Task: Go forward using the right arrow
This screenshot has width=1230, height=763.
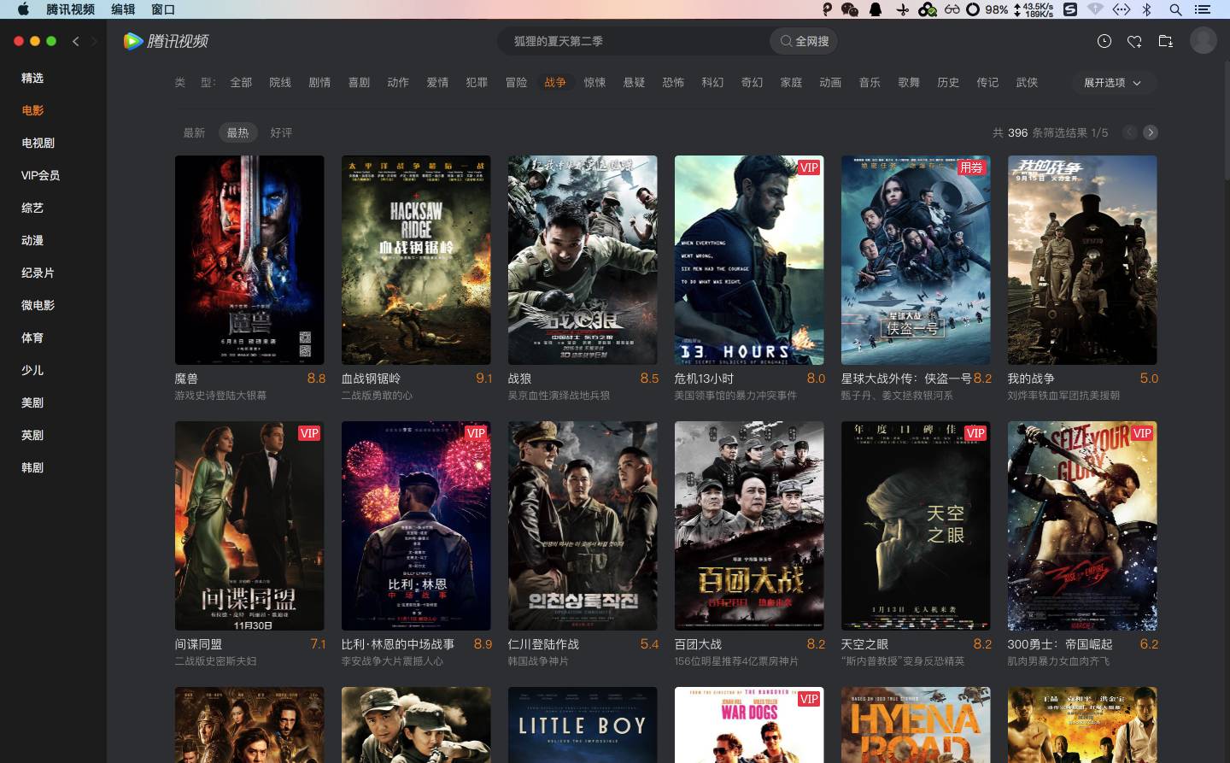Action: pos(94,41)
